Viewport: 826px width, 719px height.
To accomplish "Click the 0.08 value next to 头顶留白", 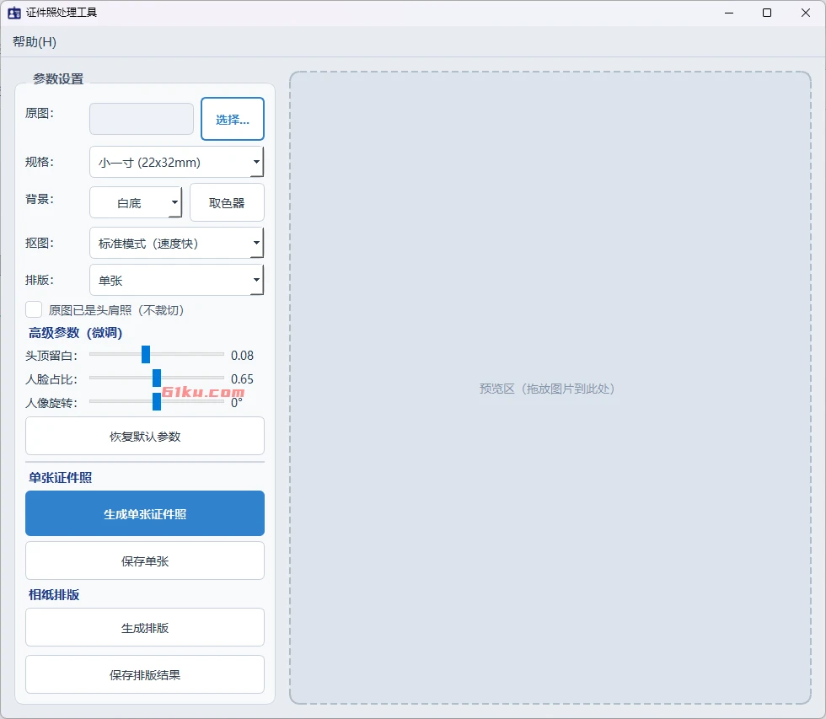I will tap(243, 356).
